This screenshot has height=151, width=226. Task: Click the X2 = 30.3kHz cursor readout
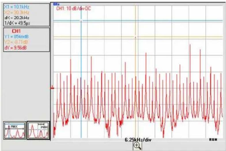(17, 12)
